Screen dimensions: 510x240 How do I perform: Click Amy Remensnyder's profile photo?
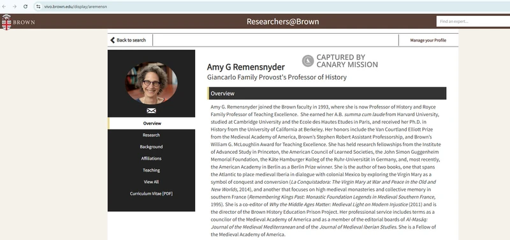point(151,84)
